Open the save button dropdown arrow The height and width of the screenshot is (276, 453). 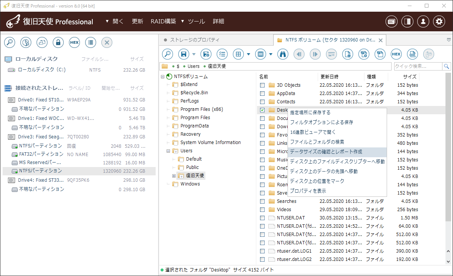click(194, 54)
